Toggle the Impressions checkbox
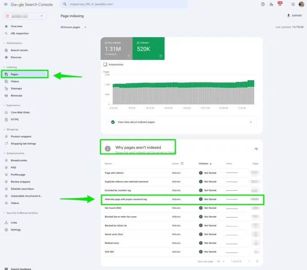The image size is (307, 270). click(105, 64)
